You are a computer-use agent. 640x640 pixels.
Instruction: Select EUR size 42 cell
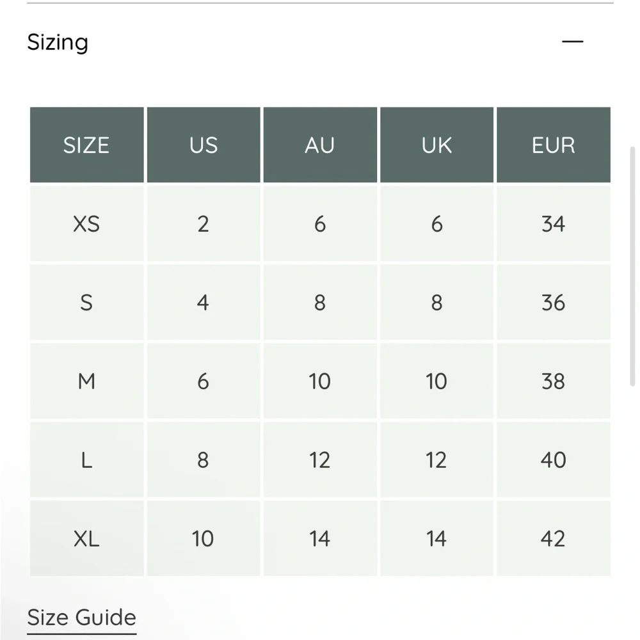[x=553, y=539]
